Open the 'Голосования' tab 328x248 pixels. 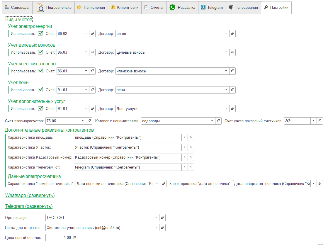(x=243, y=8)
